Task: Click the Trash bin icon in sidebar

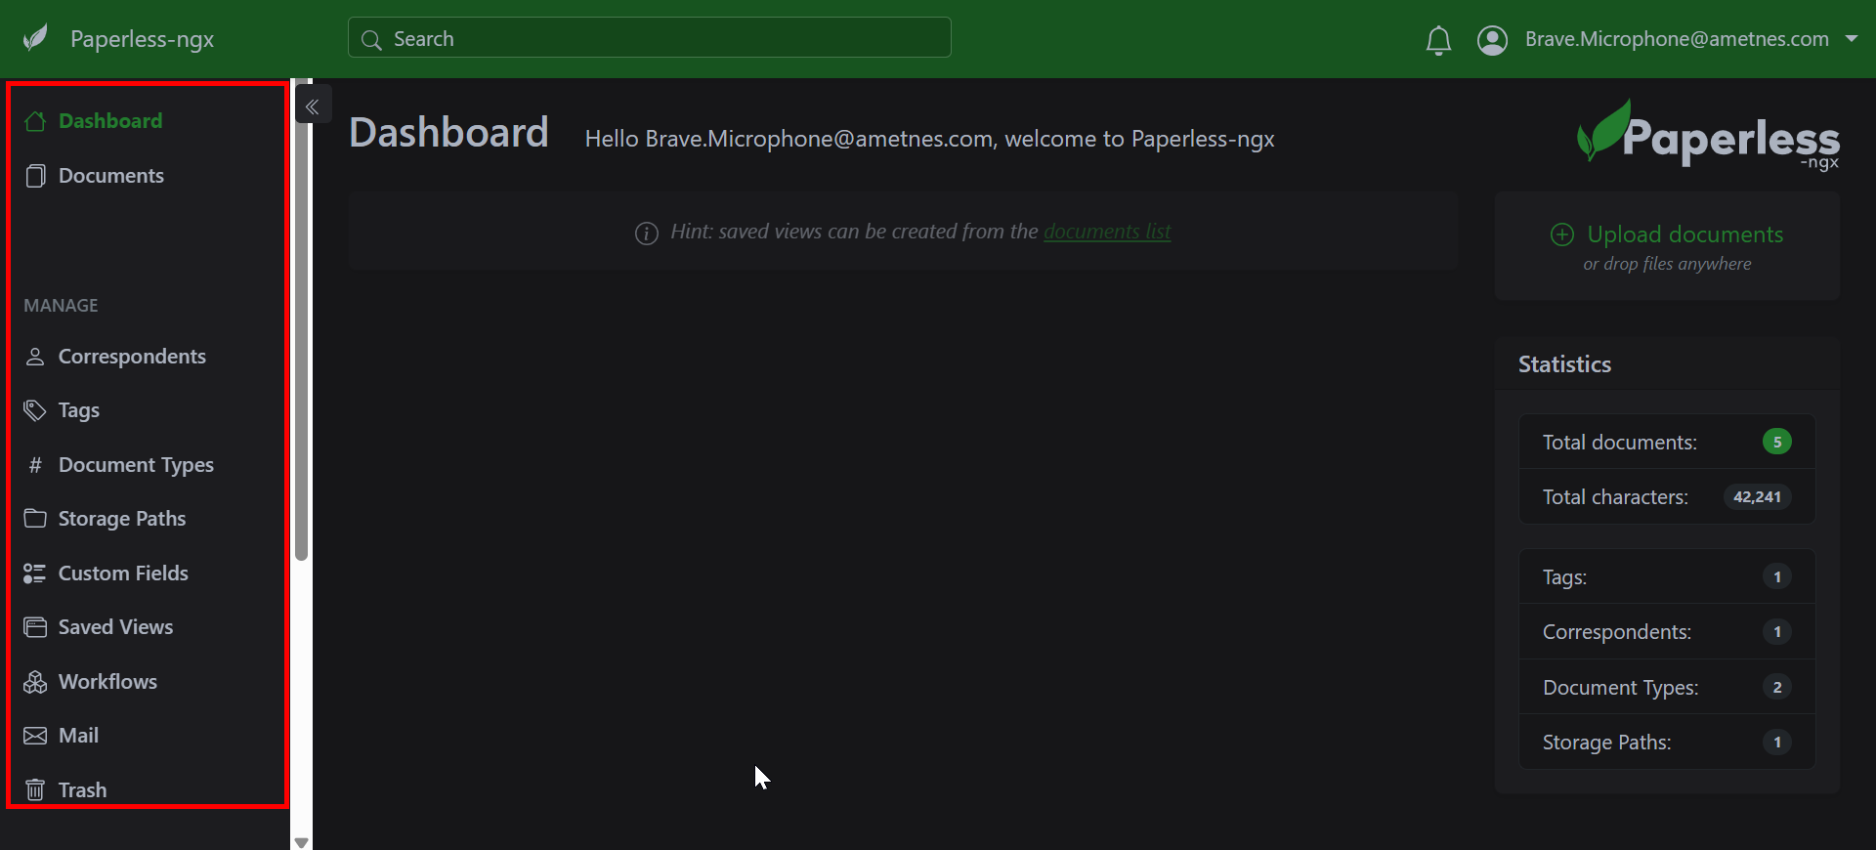Action: tap(35, 789)
